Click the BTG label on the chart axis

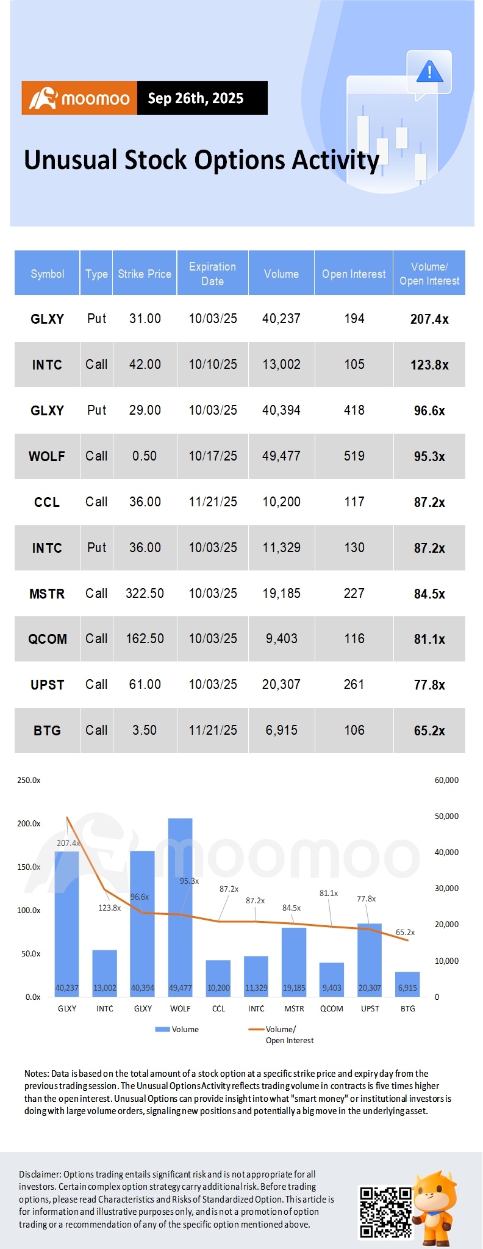click(407, 1008)
